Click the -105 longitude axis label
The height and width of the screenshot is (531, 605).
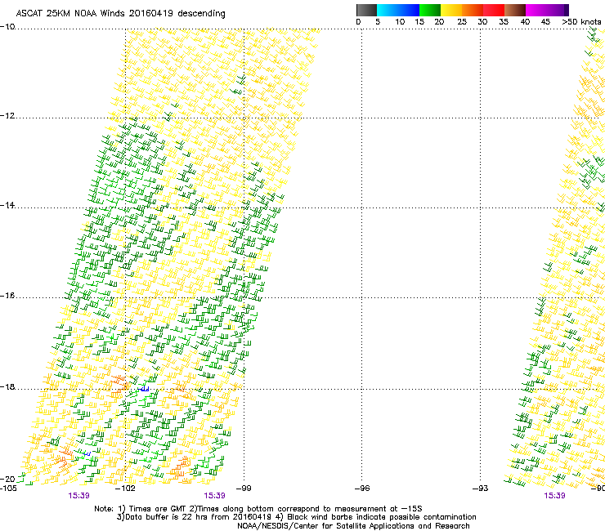tap(8, 489)
